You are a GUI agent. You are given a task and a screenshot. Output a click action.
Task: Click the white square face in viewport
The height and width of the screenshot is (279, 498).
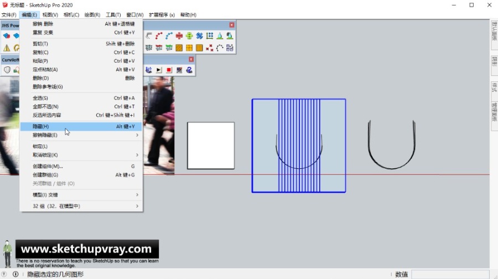pyautogui.click(x=211, y=146)
